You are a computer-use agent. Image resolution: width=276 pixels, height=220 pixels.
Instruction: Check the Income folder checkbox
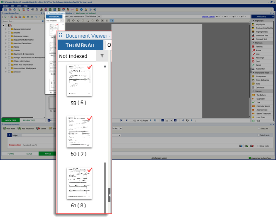[9, 33]
